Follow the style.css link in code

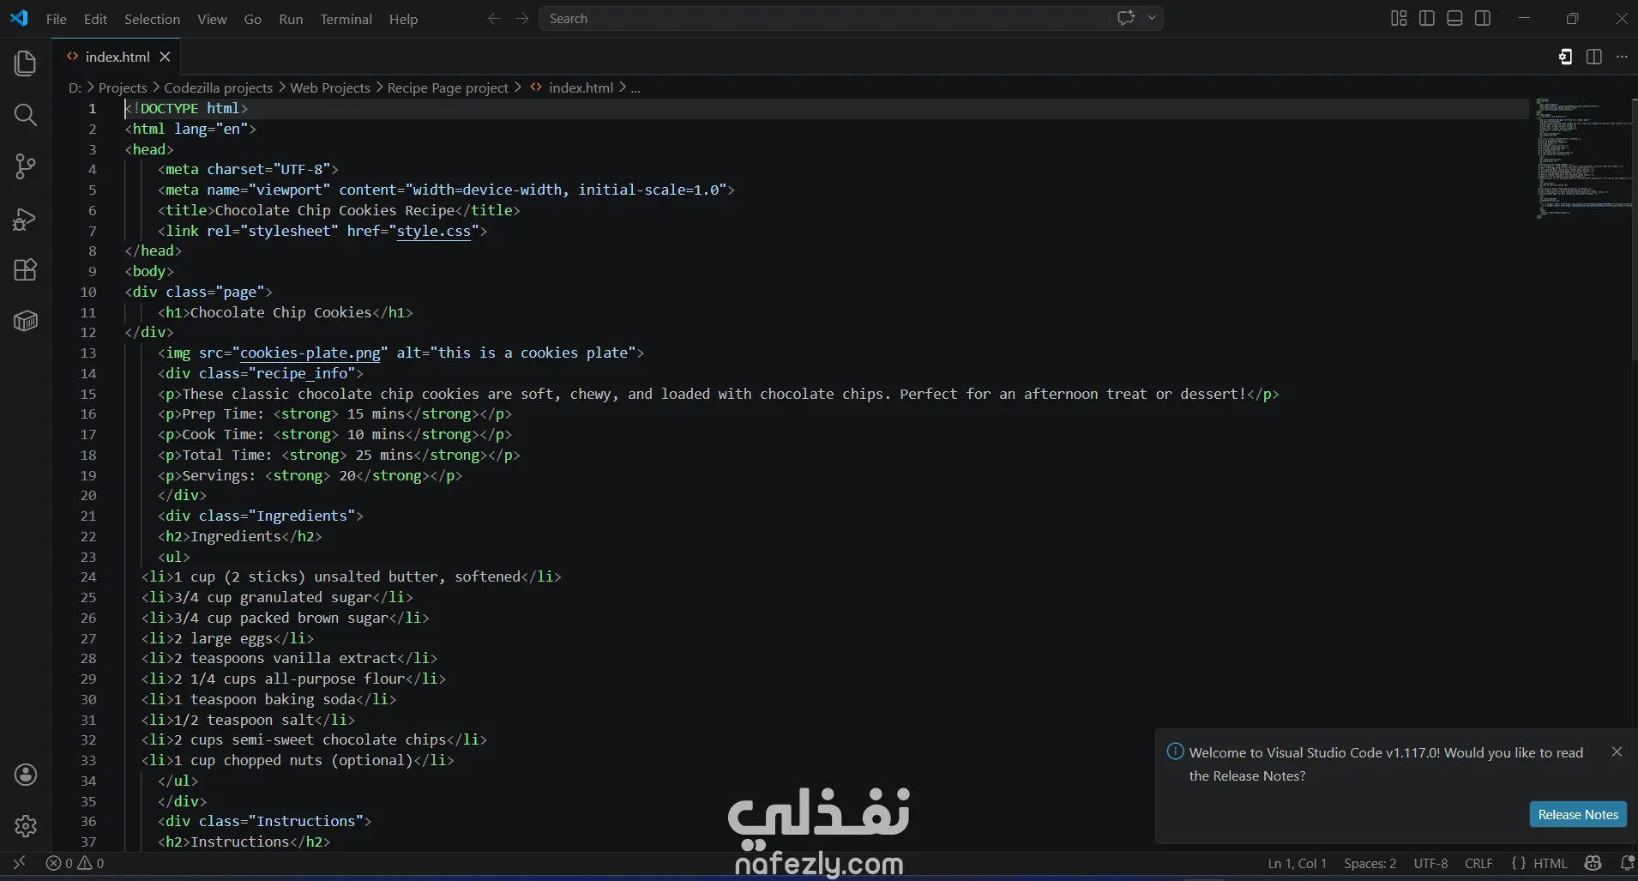click(x=433, y=231)
